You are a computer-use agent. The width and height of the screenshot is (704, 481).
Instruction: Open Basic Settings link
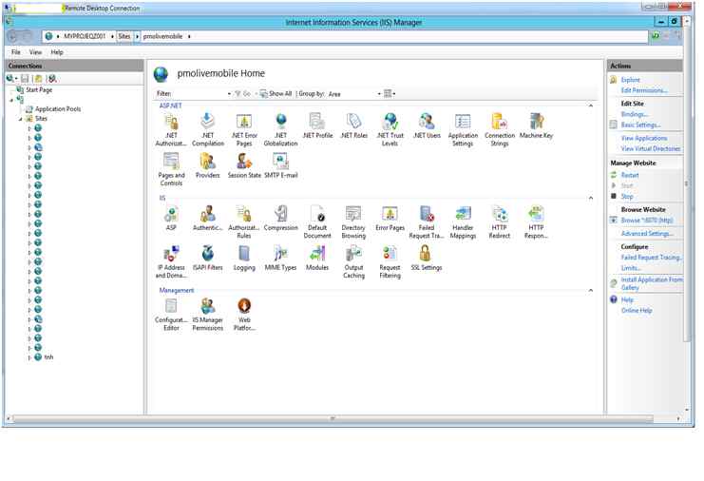(x=640, y=125)
